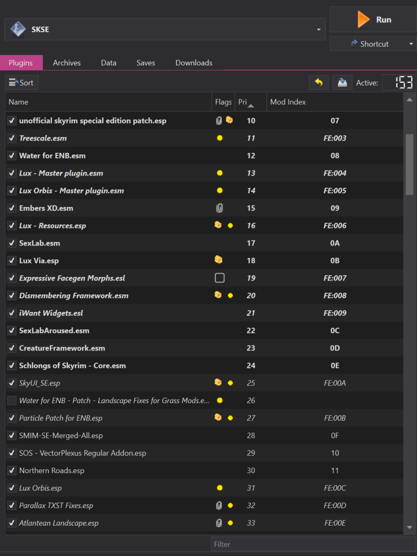417x556 pixels.
Task: Open the Downloads tab
Action: click(x=194, y=63)
